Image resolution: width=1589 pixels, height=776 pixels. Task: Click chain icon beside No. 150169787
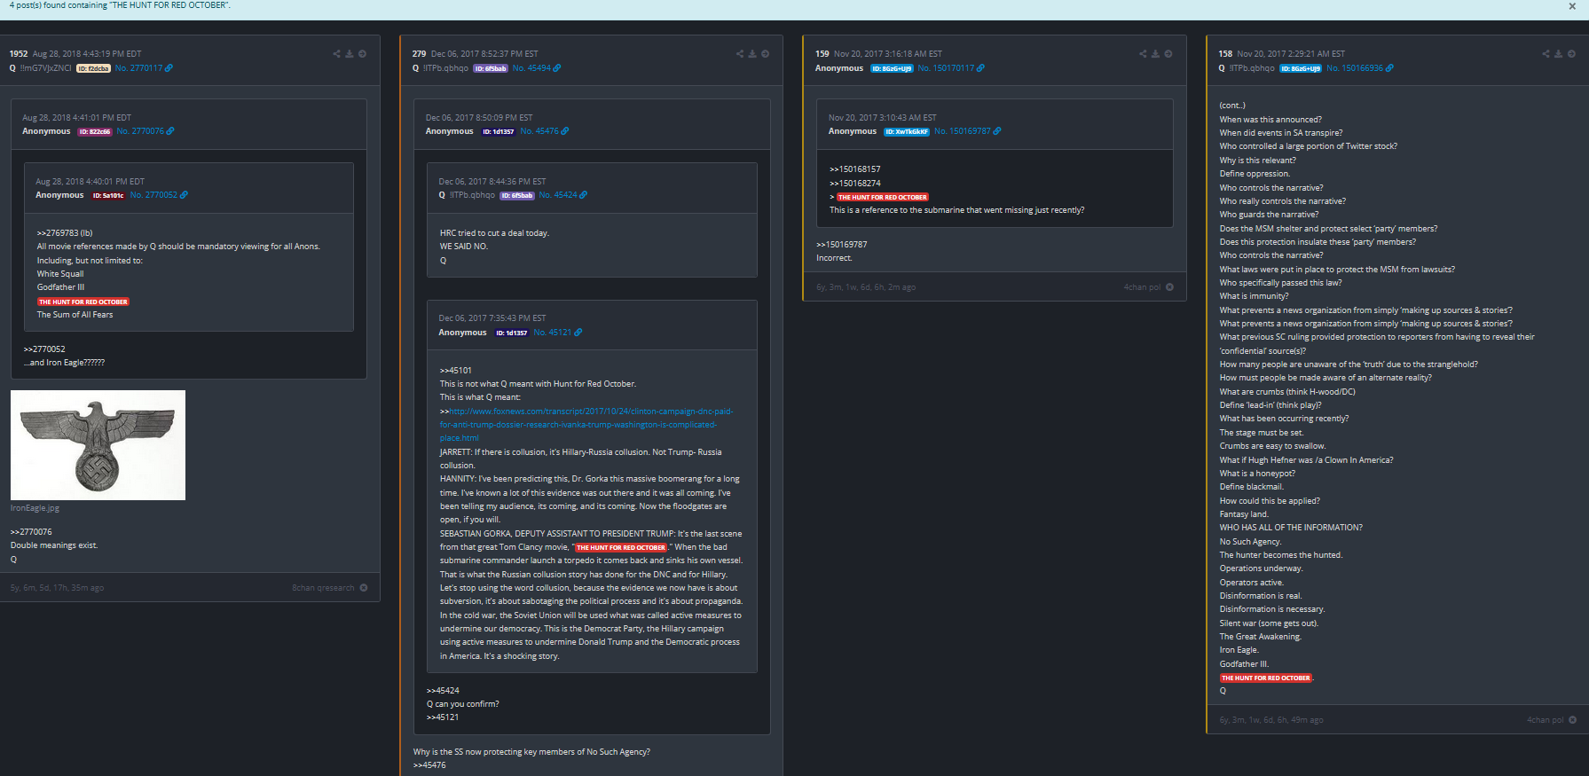(x=997, y=131)
